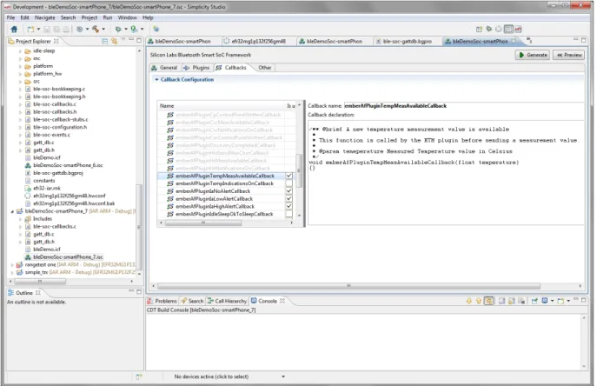
Task: Uncheck emberAfPluginTempMeasAvailableCallback checkbox
Action: point(289,176)
